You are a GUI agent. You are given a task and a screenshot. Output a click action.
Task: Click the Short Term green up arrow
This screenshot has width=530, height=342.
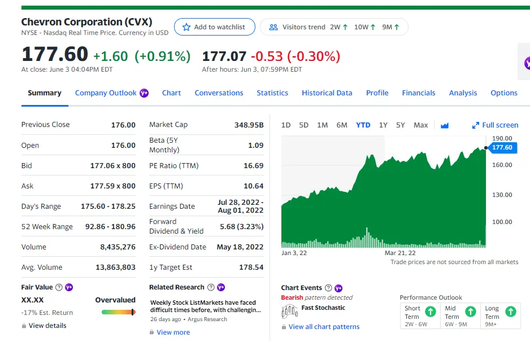coord(430,312)
